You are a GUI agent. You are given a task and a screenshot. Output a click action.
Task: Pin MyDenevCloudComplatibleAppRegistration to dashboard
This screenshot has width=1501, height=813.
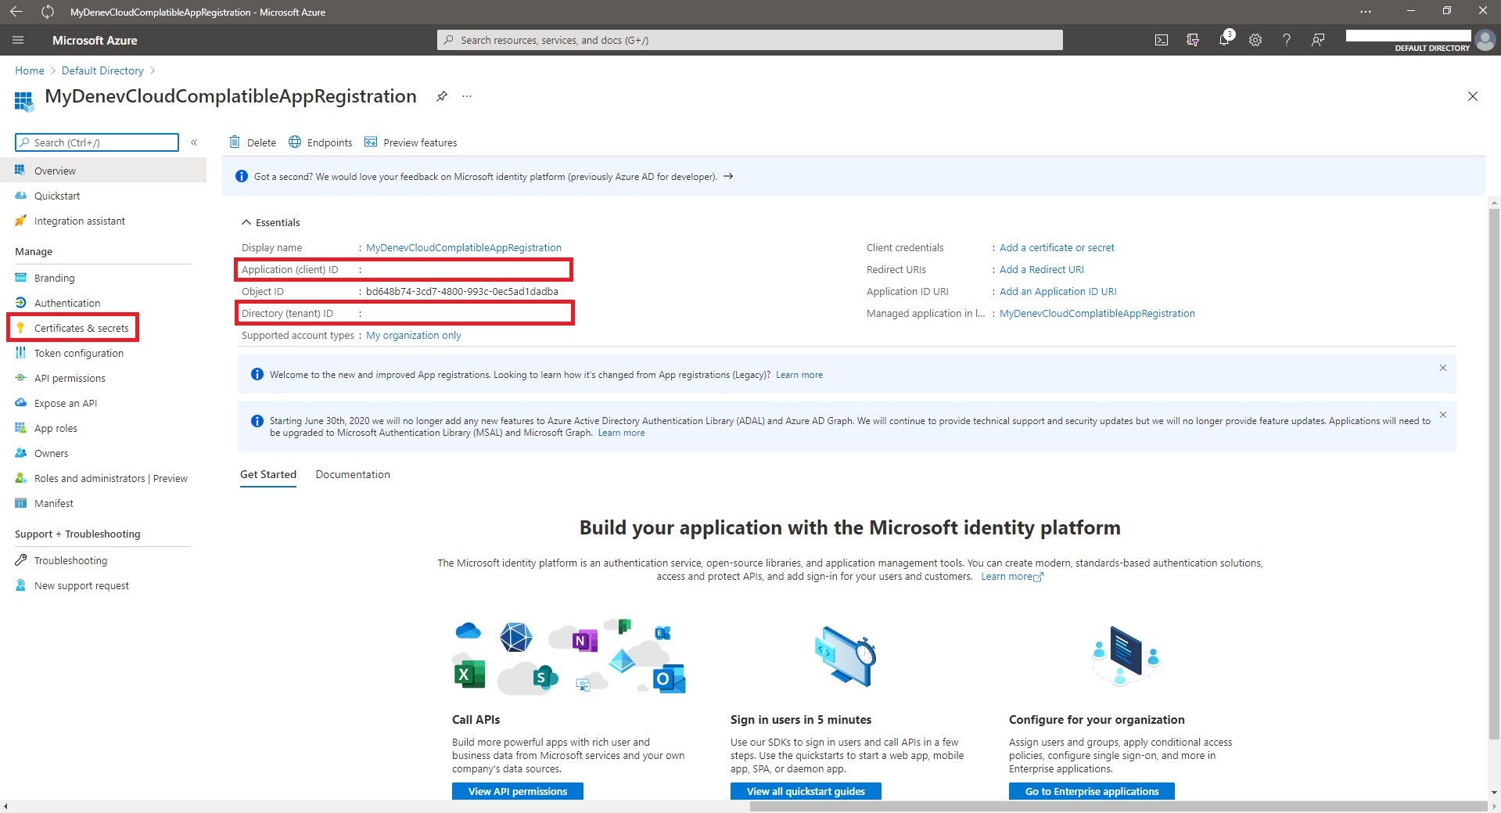click(441, 96)
